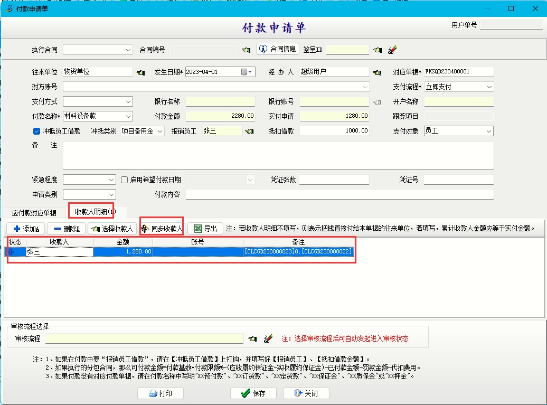
Task: Click the 保存 button
Action: pos(252,393)
